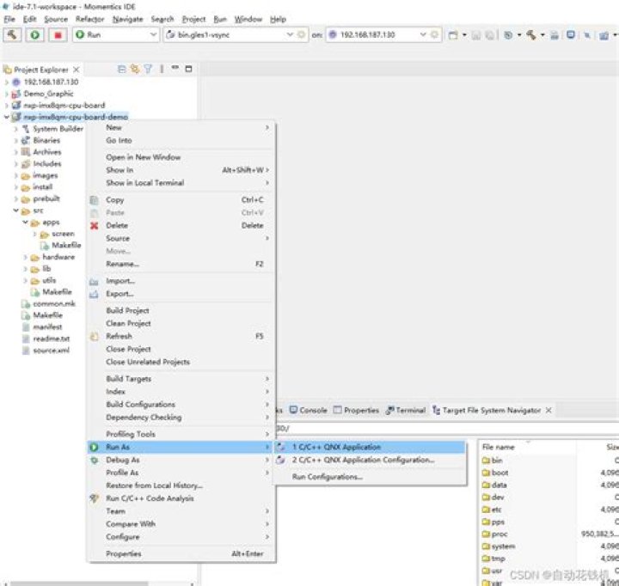This screenshot has width=619, height=586.
Task: Choose Refresh in context menu
Action: (181, 336)
